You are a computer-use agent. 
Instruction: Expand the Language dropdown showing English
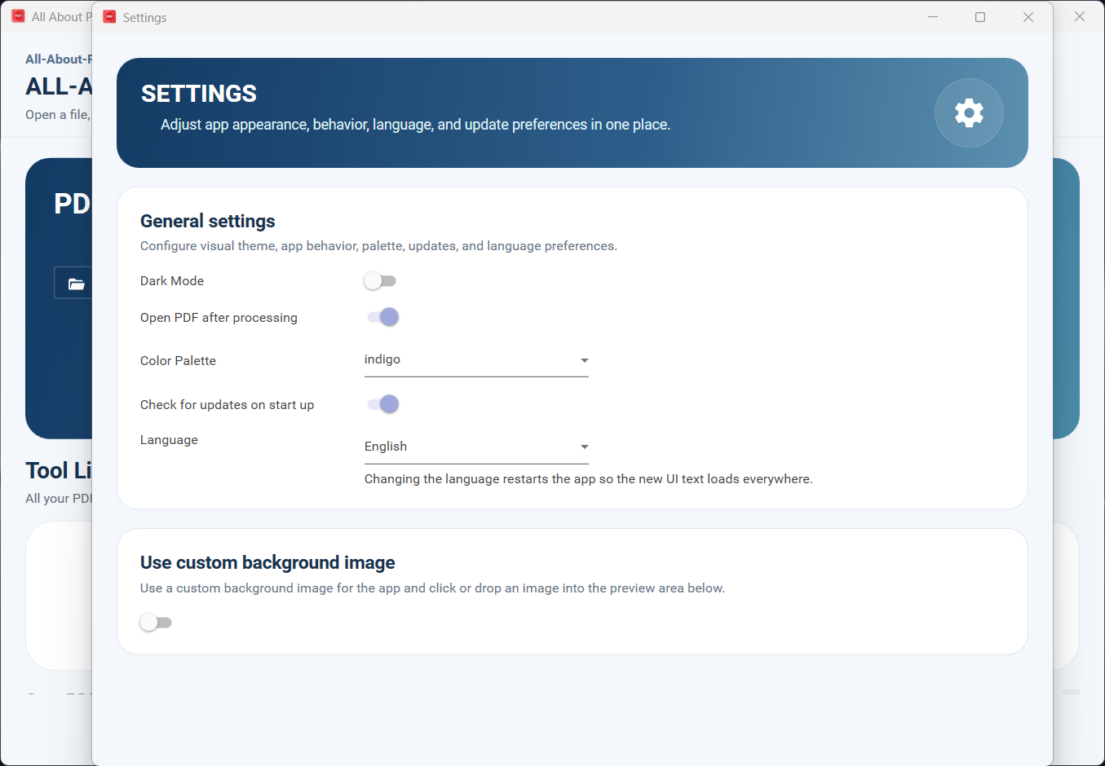pos(476,447)
